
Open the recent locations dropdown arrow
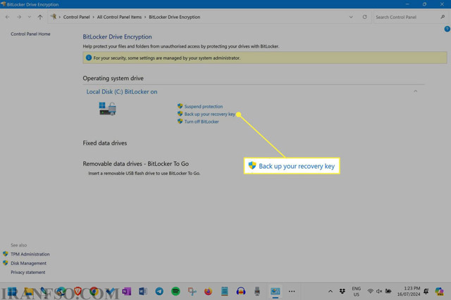point(30,17)
